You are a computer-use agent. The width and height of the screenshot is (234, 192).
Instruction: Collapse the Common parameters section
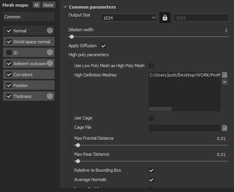(65, 7)
